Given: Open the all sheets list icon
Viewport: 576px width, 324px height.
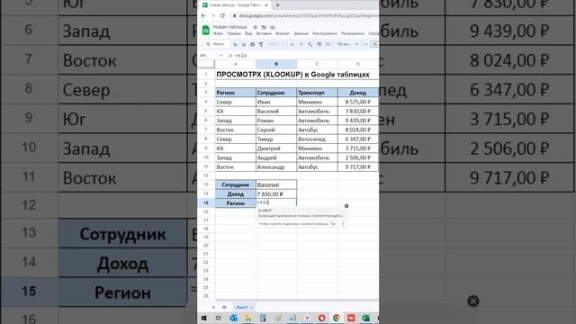Looking at the screenshot, I should [x=224, y=307].
